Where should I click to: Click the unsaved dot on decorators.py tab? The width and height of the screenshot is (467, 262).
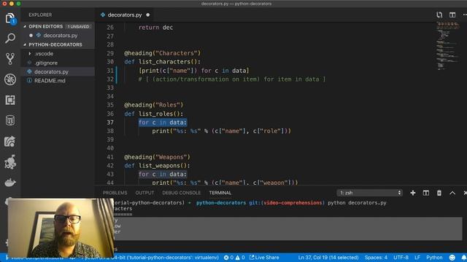(x=148, y=15)
